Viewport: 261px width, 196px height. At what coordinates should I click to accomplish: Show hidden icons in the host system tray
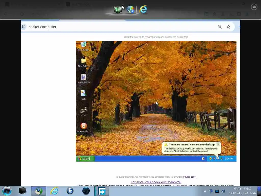[x=205, y=191]
